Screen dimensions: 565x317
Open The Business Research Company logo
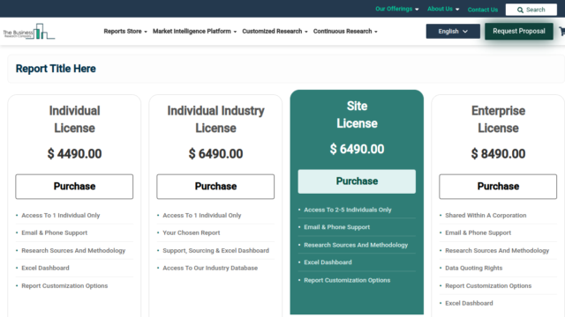(29, 32)
